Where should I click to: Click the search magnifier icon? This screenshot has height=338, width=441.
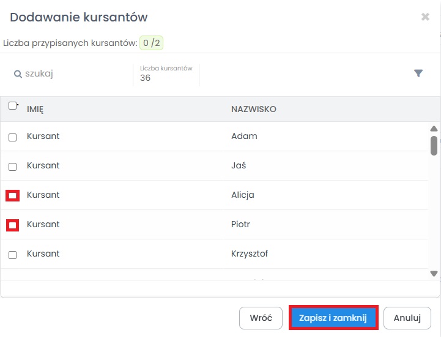[18, 74]
